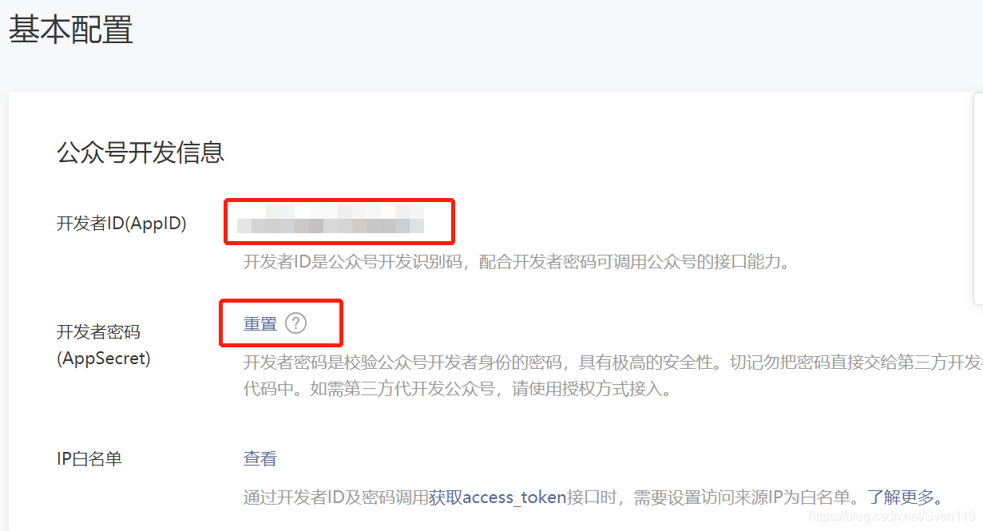
Task: Follow the 了解更多 link
Action: coord(900,497)
